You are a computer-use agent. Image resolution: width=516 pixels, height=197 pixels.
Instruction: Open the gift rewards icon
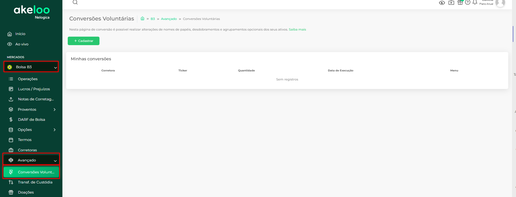point(460,2)
